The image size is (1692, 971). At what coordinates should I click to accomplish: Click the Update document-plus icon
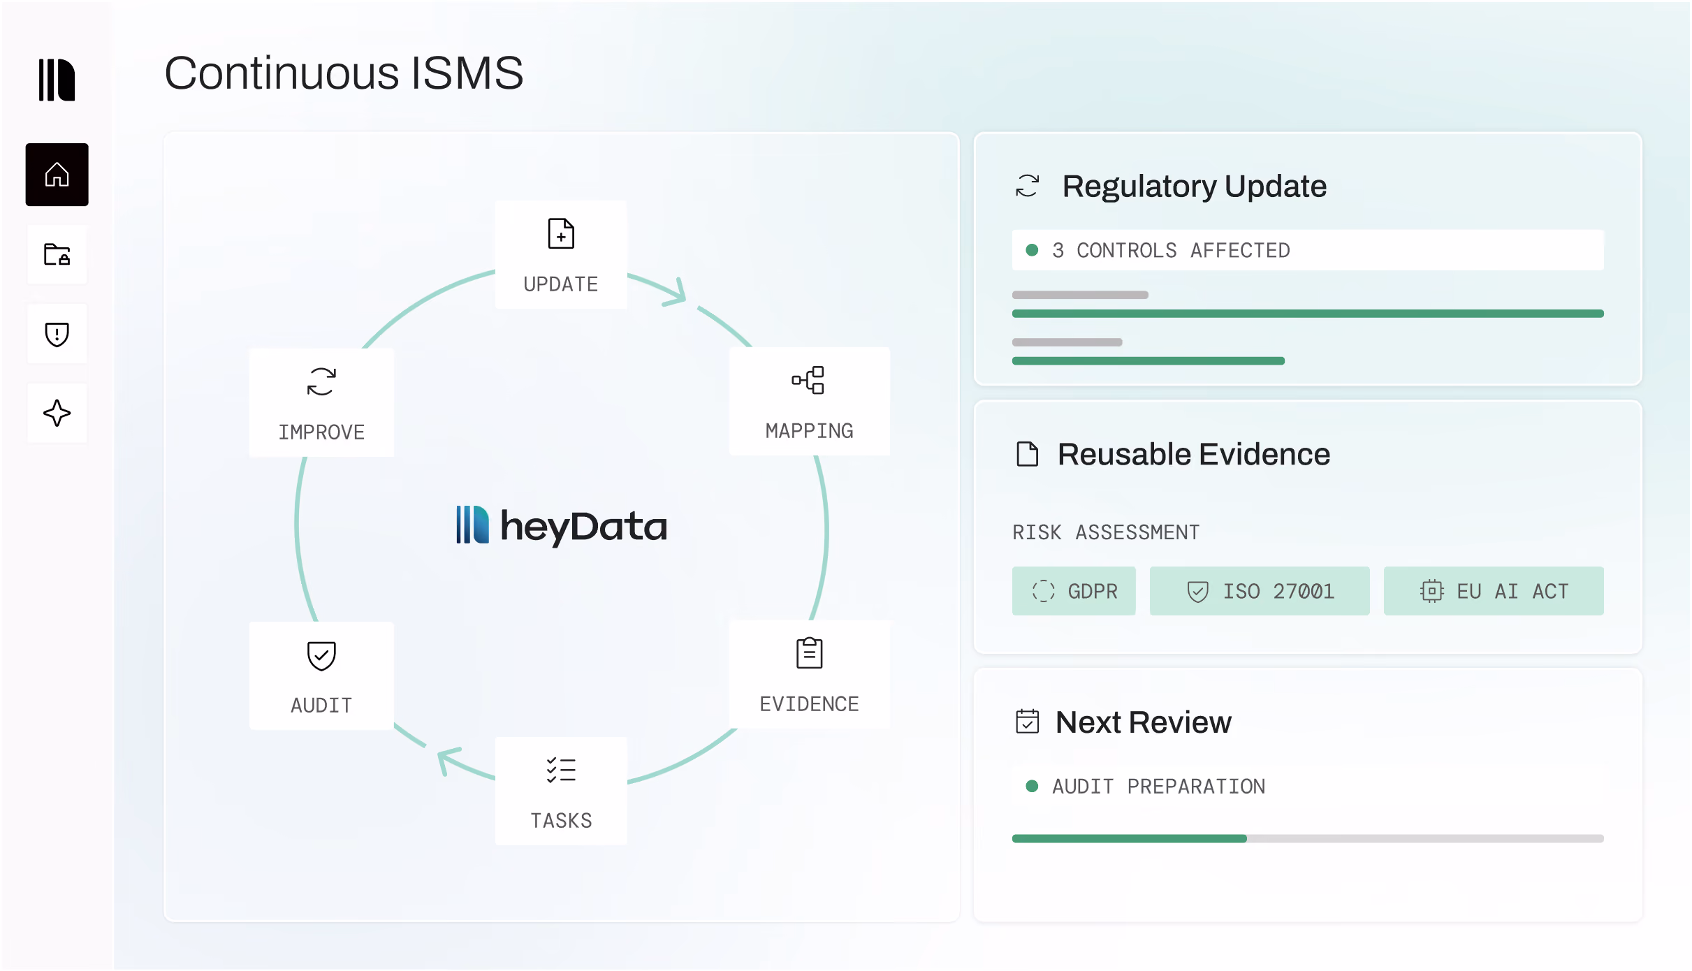[x=561, y=233]
